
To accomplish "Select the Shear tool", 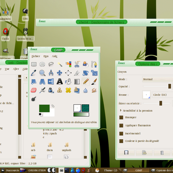I will pos(34,82).
